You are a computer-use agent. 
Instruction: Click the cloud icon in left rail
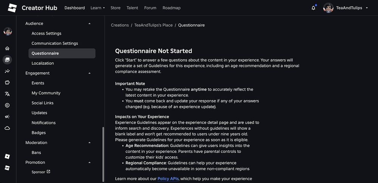[x=8, y=128]
